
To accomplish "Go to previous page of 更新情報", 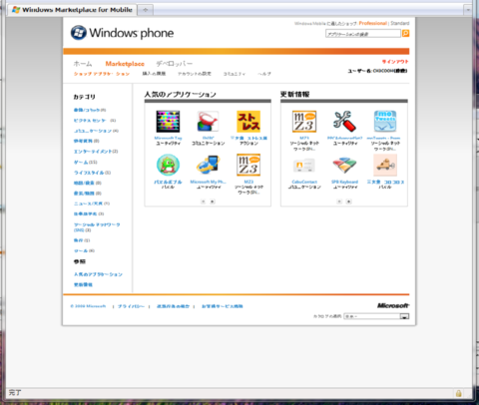I will tap(339, 202).
